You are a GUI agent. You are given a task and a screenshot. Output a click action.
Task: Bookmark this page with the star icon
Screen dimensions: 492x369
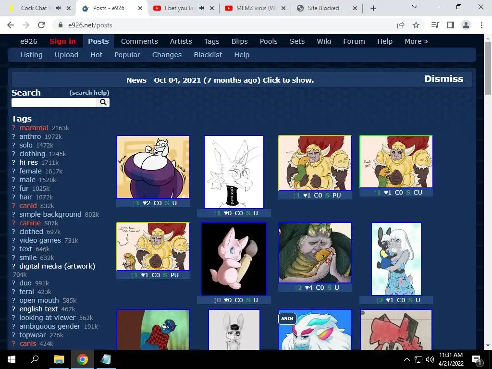point(416,25)
